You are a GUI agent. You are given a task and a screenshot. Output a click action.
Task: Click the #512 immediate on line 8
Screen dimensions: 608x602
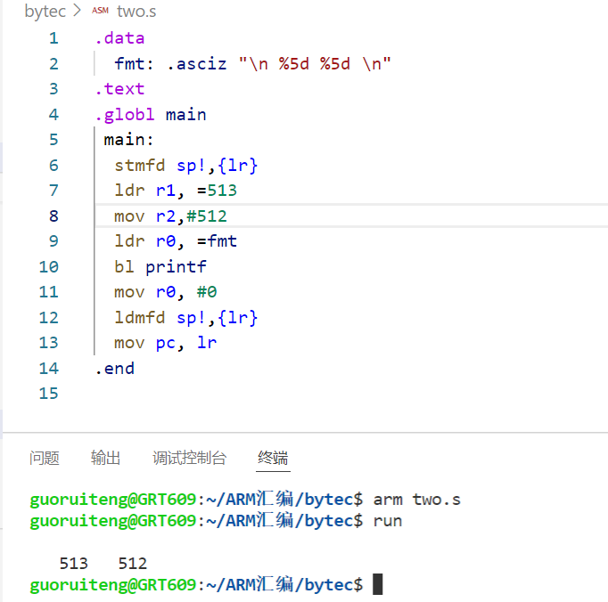(x=207, y=216)
